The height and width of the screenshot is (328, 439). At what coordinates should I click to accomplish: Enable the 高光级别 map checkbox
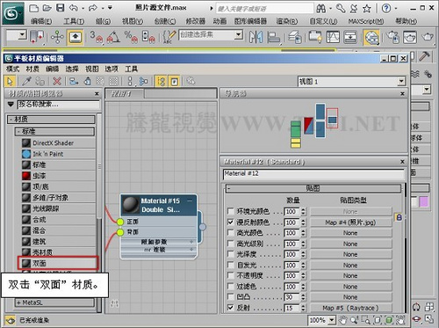pos(231,244)
